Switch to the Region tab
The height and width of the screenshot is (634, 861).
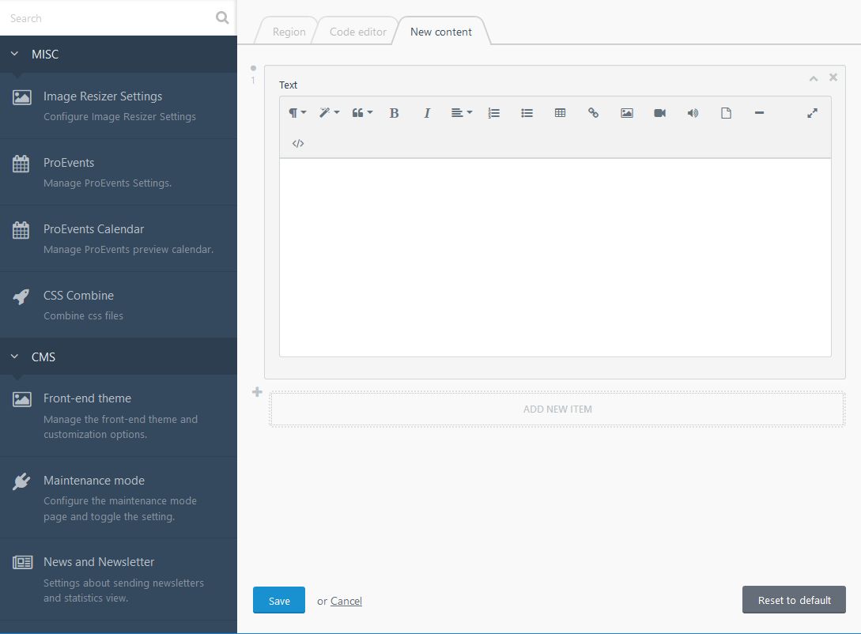tap(288, 32)
